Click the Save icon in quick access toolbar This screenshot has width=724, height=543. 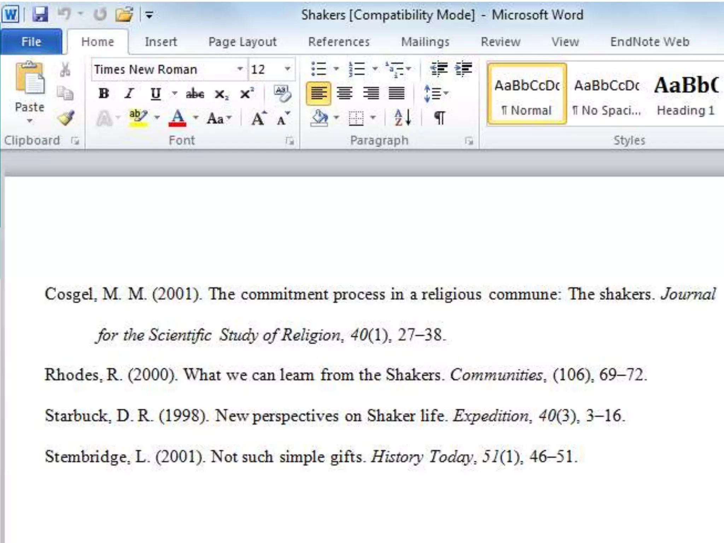(x=41, y=15)
